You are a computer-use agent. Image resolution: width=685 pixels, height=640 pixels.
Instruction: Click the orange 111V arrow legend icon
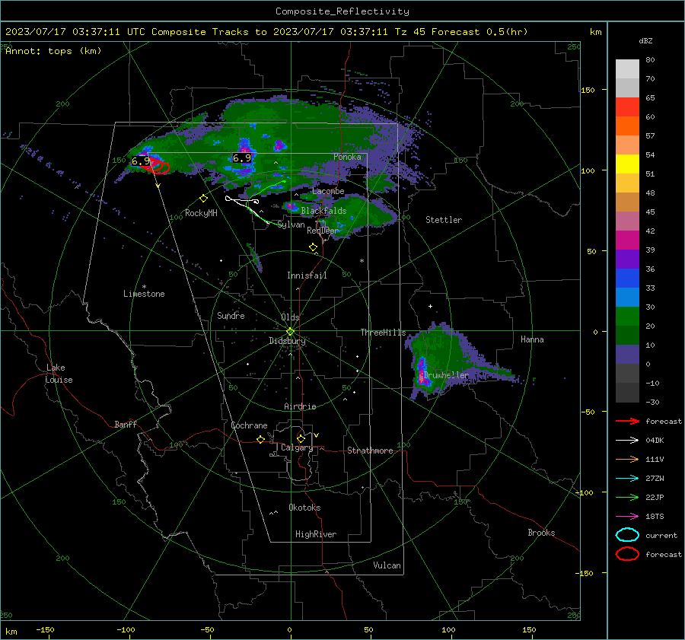pyautogui.click(x=627, y=459)
